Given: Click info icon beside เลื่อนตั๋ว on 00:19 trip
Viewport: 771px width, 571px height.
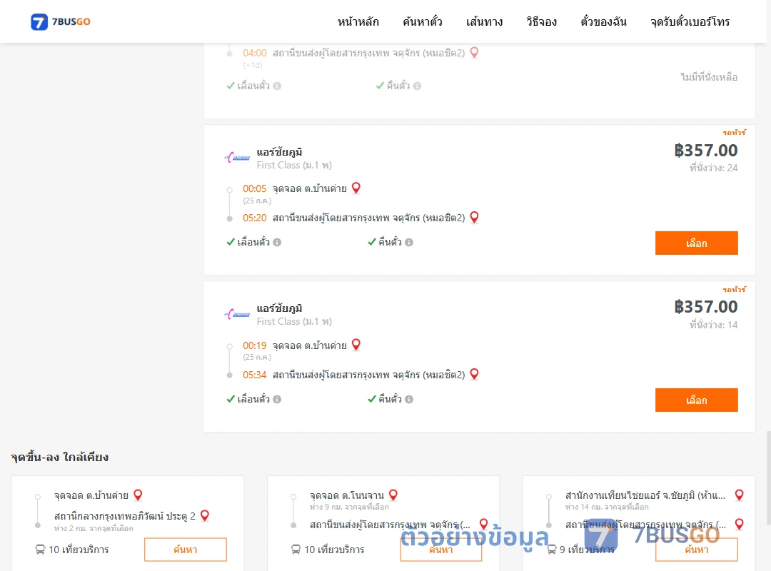Looking at the screenshot, I should (x=277, y=400).
